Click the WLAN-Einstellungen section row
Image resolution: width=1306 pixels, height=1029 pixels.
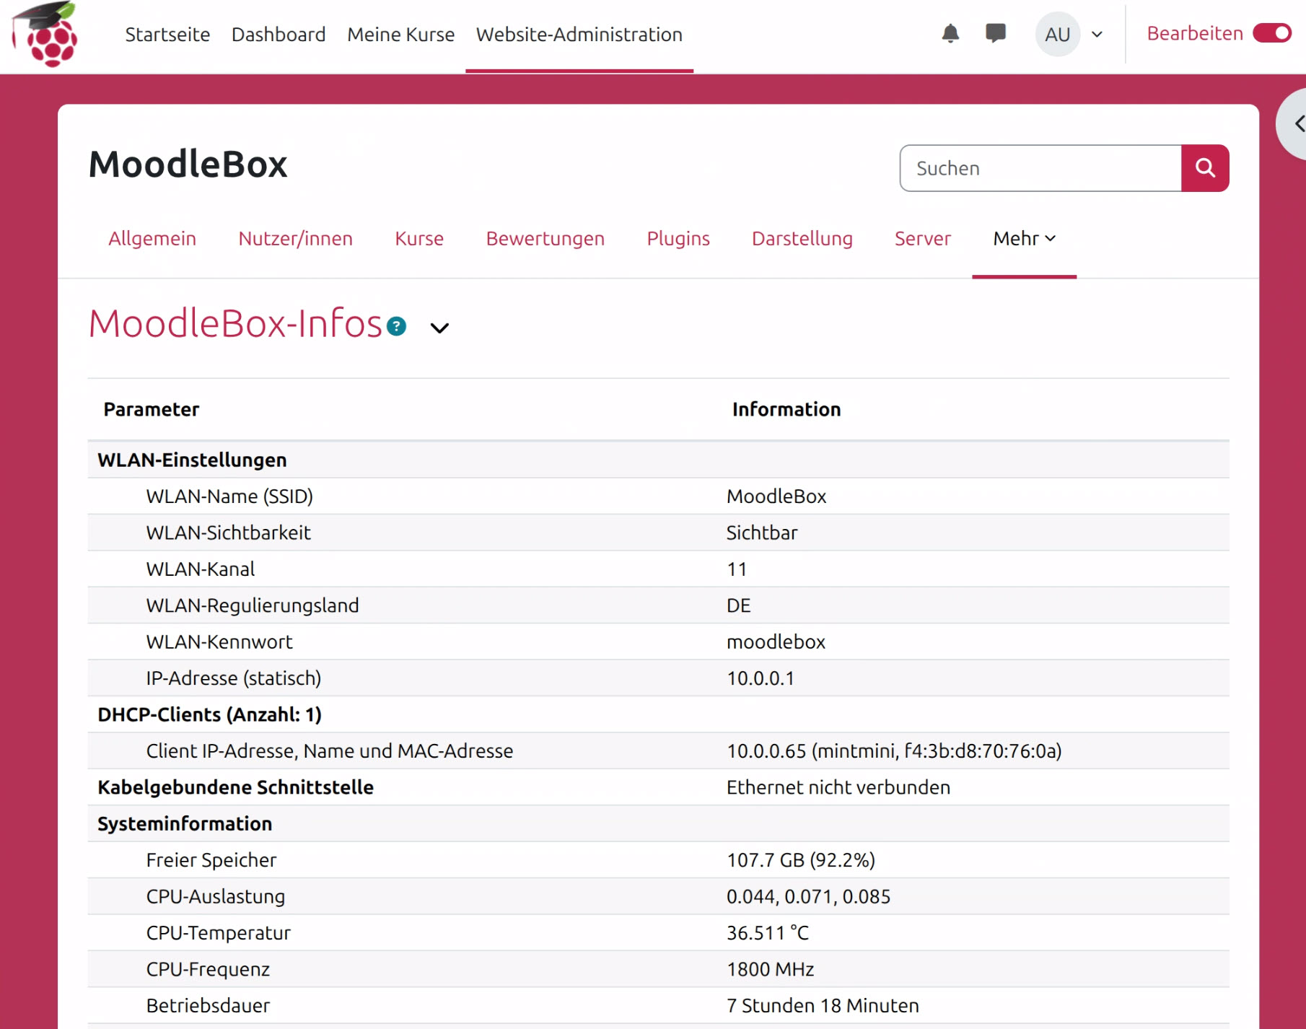click(x=658, y=460)
